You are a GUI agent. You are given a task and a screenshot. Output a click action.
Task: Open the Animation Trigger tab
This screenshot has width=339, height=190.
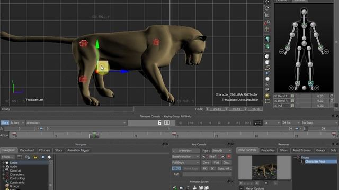tap(78, 150)
